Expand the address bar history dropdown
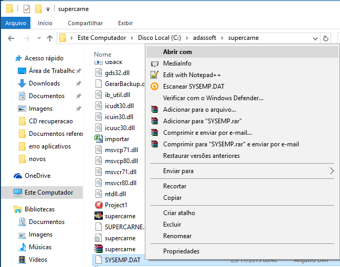This screenshot has height=267, width=340. [315, 39]
